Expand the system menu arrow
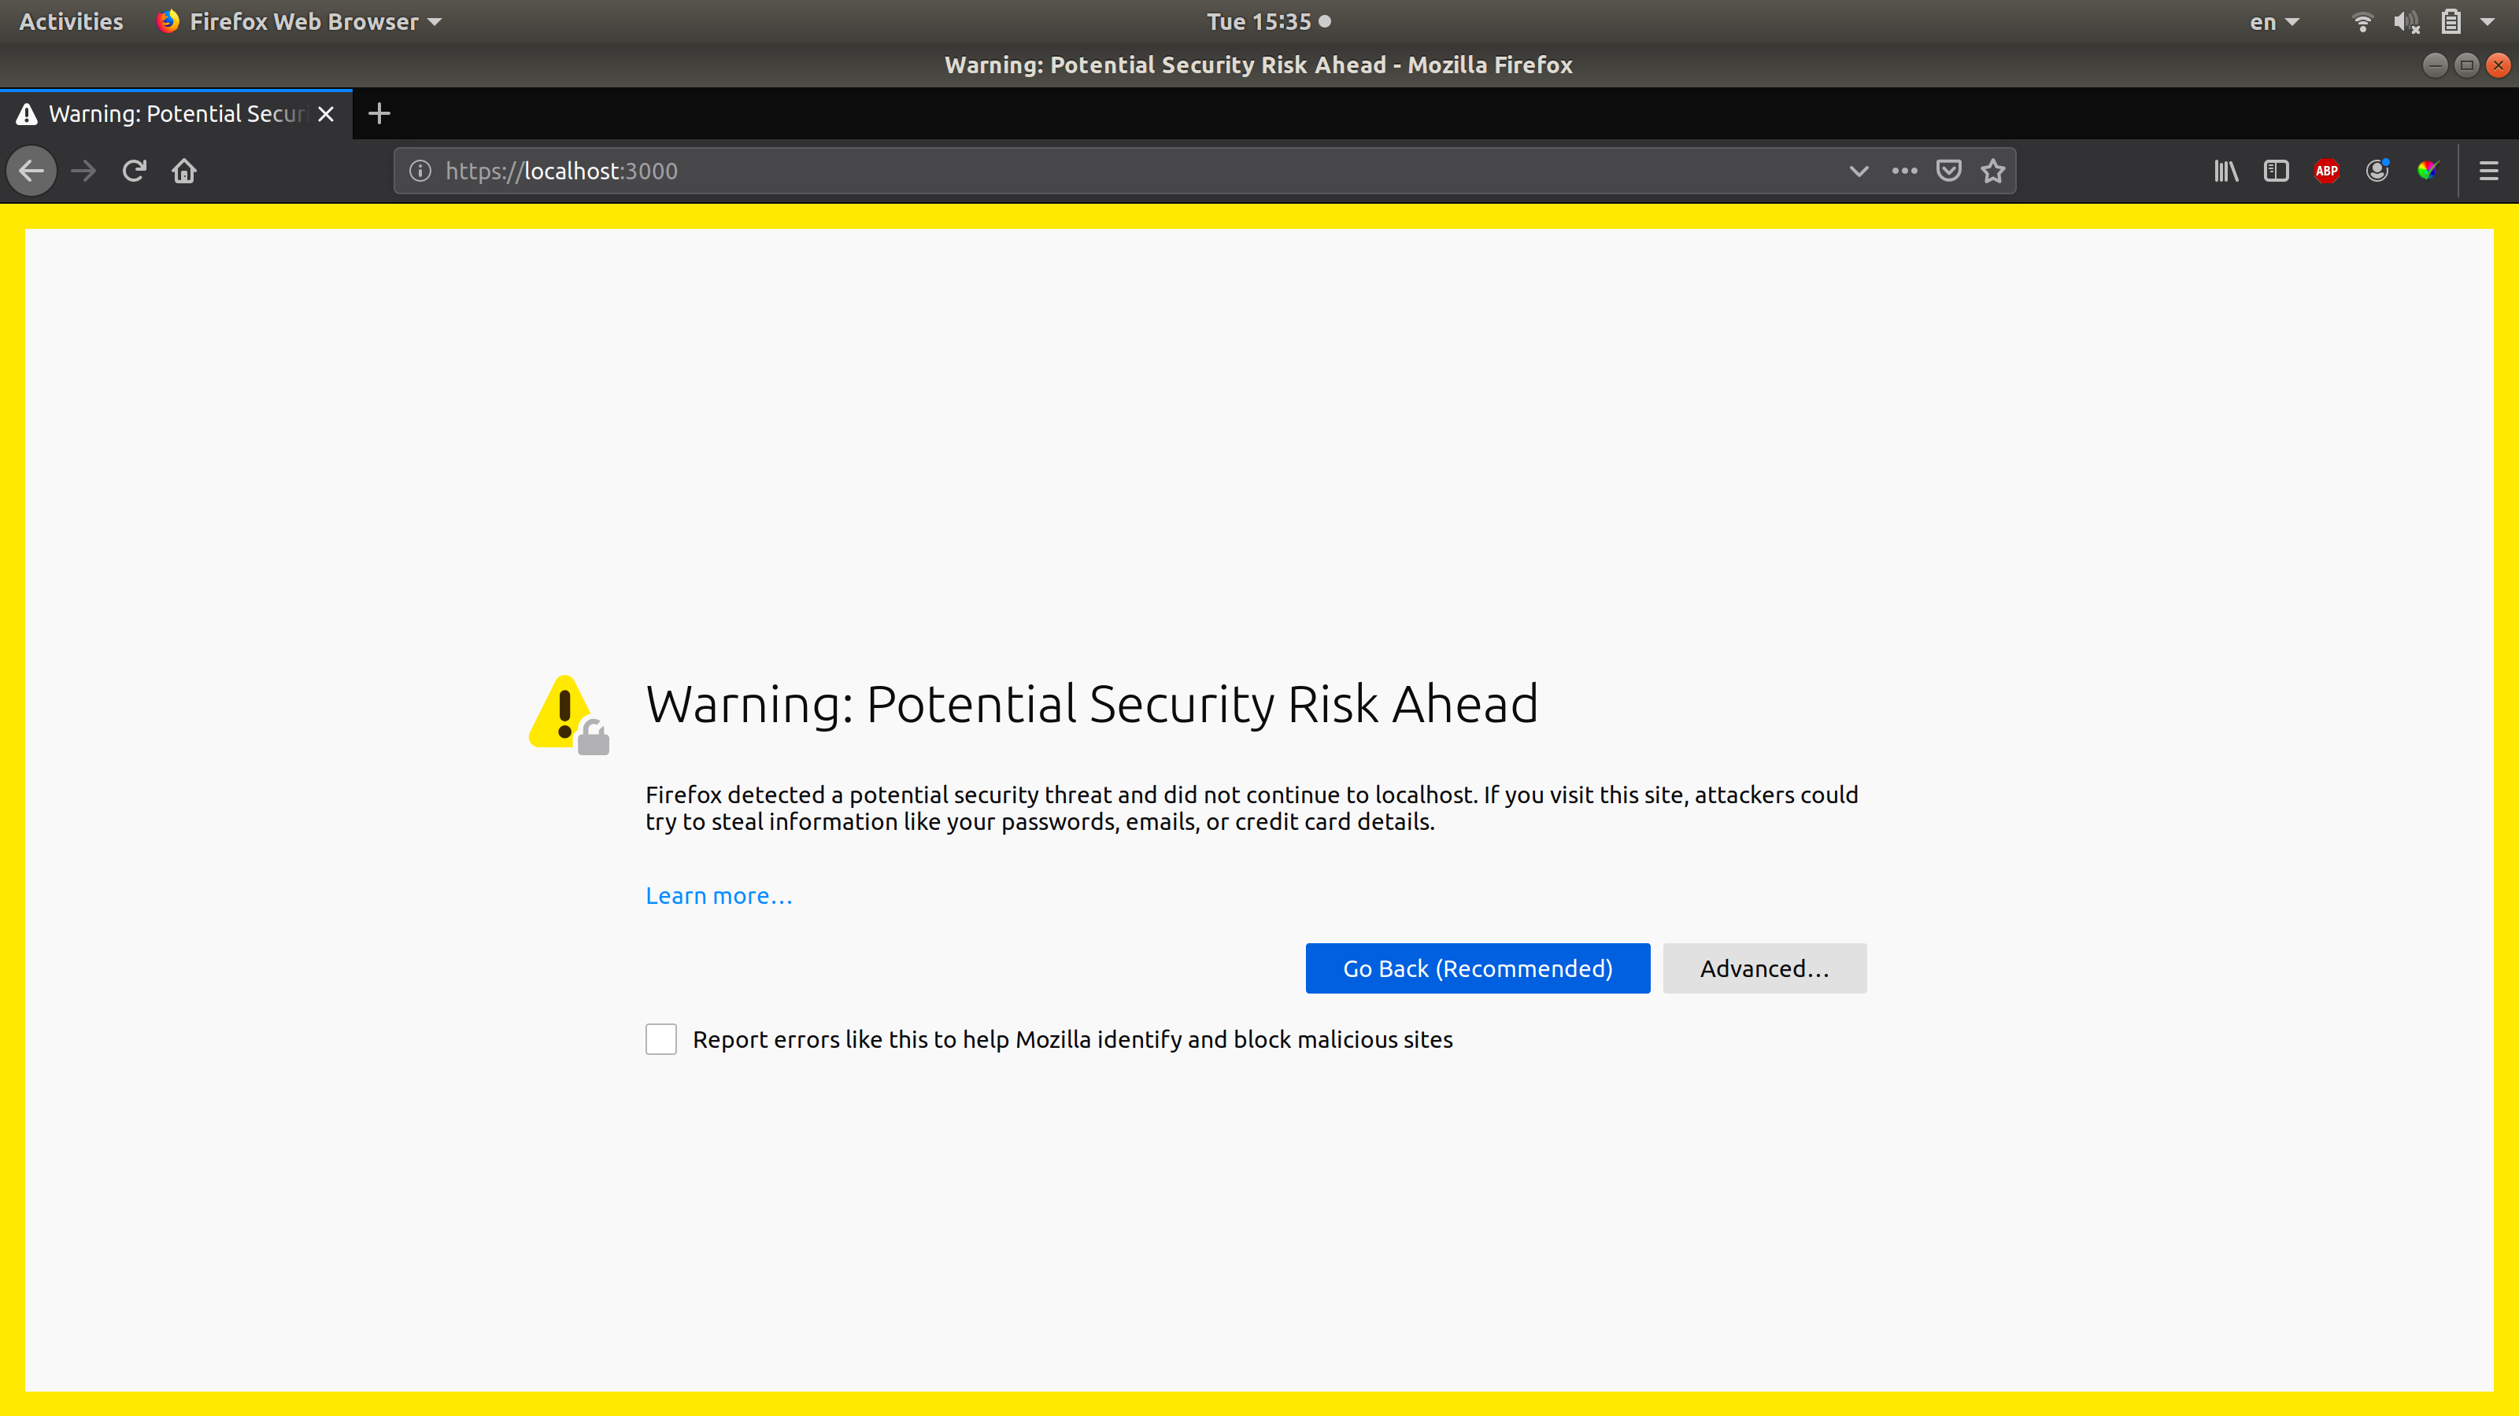 [2488, 21]
